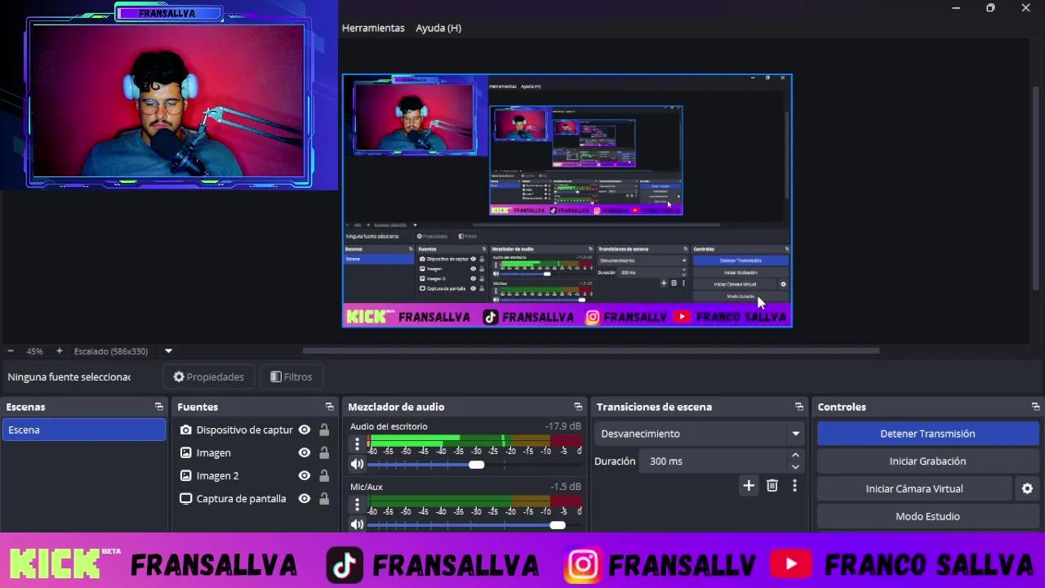Expand the Escalado (586x330) scaling dropdown
The width and height of the screenshot is (1045, 588).
168,351
